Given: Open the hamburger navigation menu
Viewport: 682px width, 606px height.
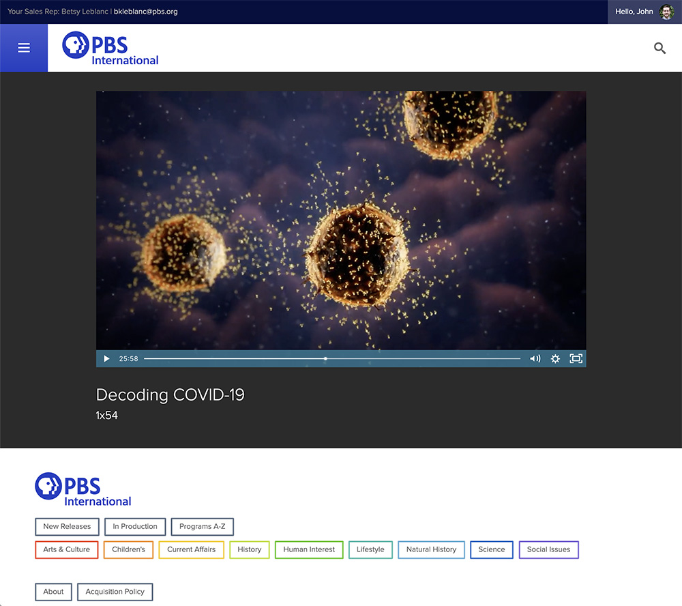Looking at the screenshot, I should 24,48.
